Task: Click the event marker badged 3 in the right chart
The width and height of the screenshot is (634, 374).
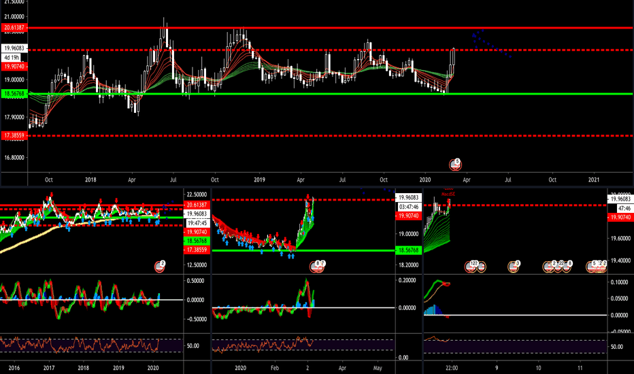Action: (x=514, y=267)
